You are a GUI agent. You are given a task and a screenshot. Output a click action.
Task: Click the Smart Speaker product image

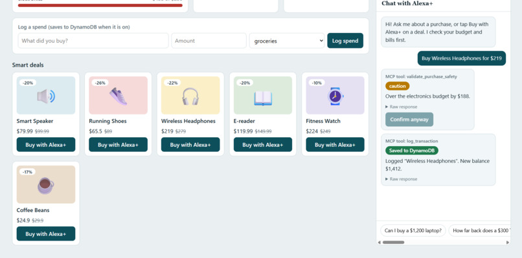point(46,96)
